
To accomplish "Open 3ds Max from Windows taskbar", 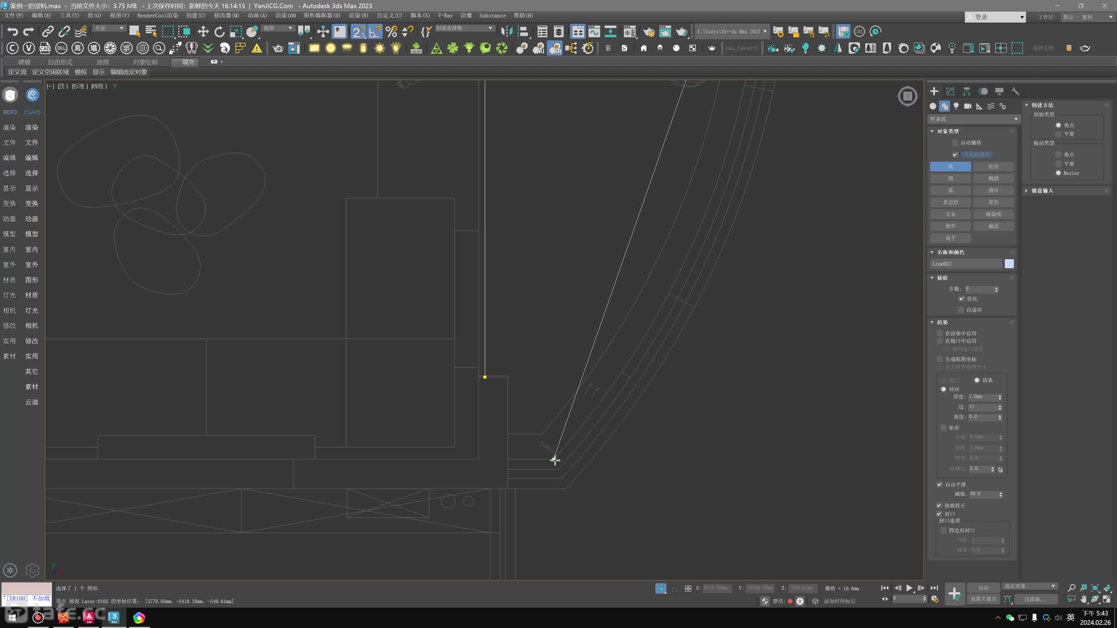I will (114, 618).
